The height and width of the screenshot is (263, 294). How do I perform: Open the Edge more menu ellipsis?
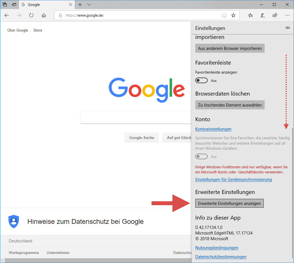pos(288,15)
